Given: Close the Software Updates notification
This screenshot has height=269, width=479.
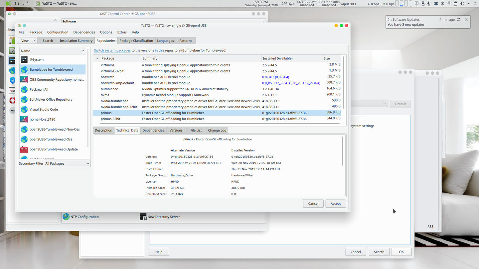Looking at the screenshot, I should point(466,19).
